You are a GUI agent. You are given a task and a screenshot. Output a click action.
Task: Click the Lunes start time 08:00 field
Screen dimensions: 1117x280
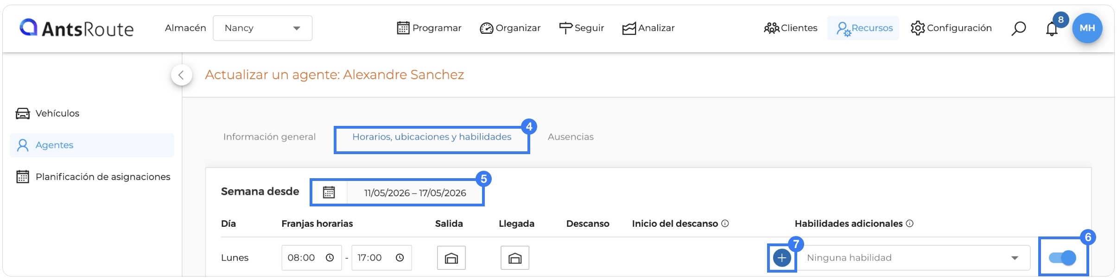[311, 258]
